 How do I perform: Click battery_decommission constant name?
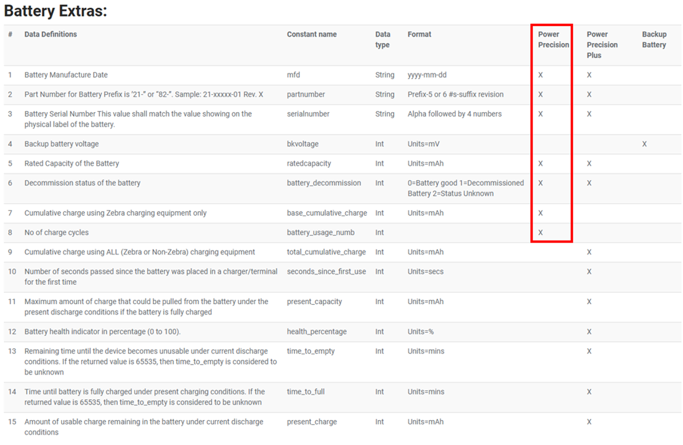324,183
